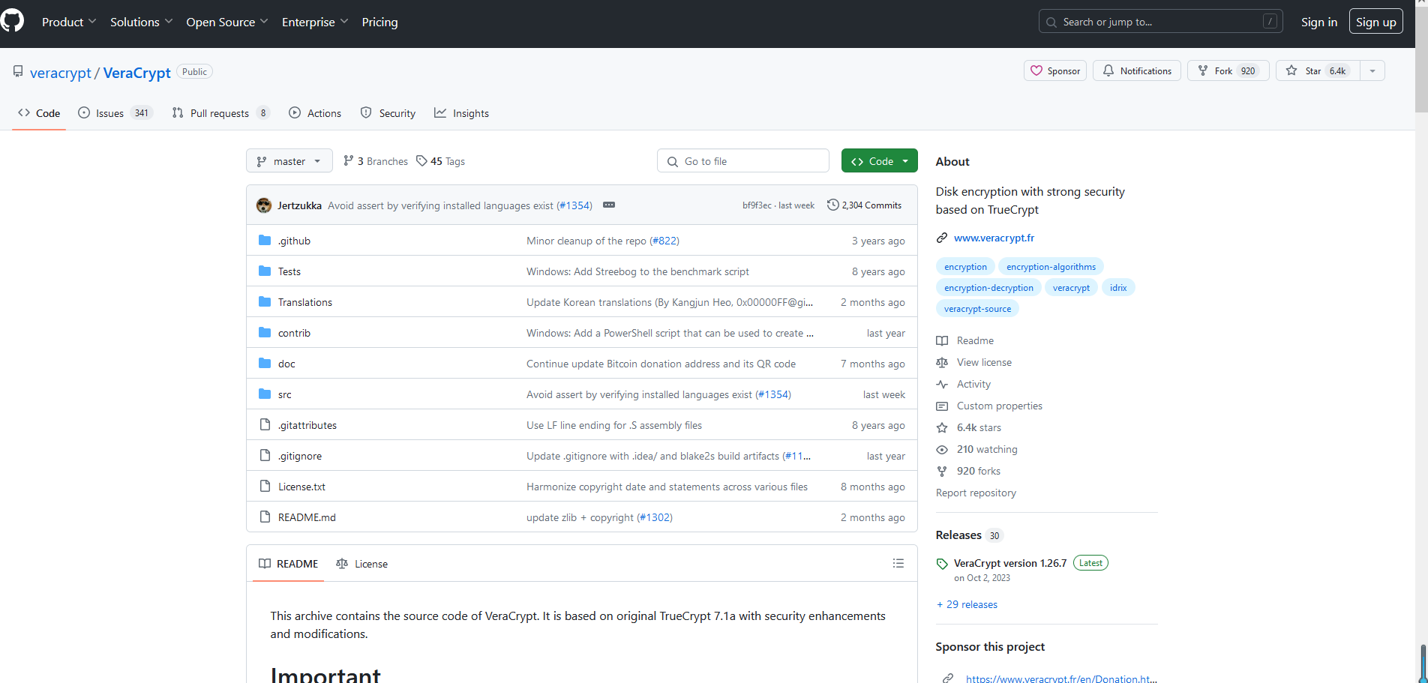The height and width of the screenshot is (683, 1428).
Task: Click the Fork icon button
Action: point(1203,70)
